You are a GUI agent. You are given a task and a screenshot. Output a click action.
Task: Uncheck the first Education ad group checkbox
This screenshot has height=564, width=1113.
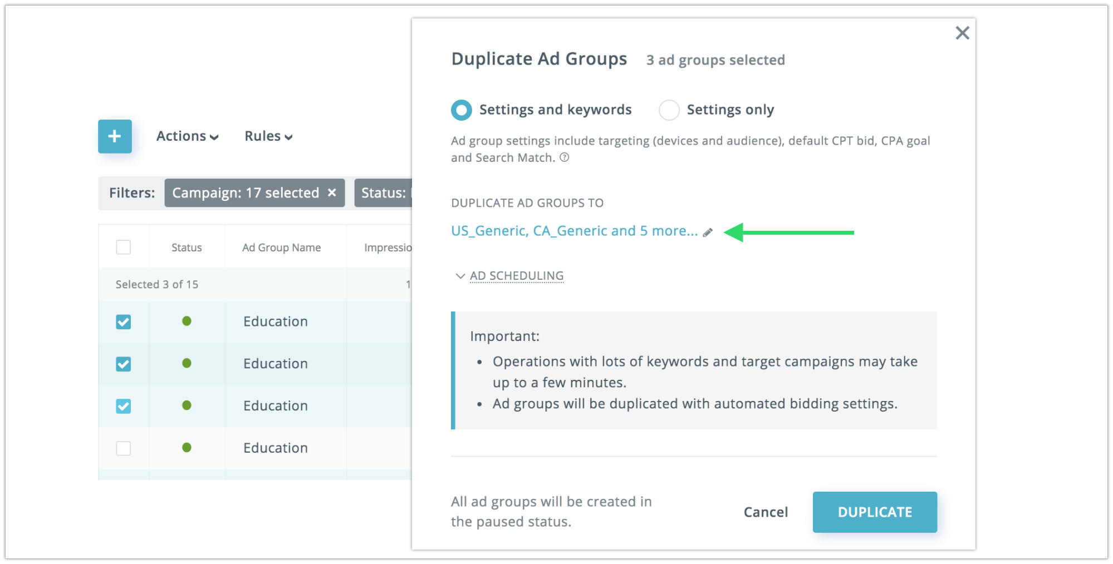click(124, 322)
